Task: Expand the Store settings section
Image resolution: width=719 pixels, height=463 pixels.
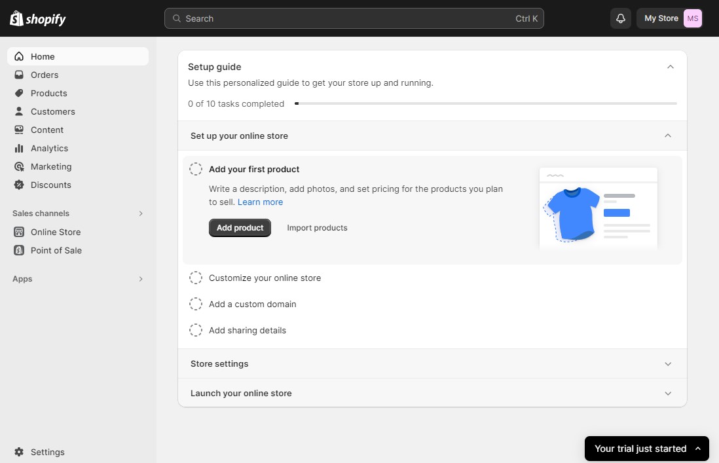Action: [x=668, y=363]
